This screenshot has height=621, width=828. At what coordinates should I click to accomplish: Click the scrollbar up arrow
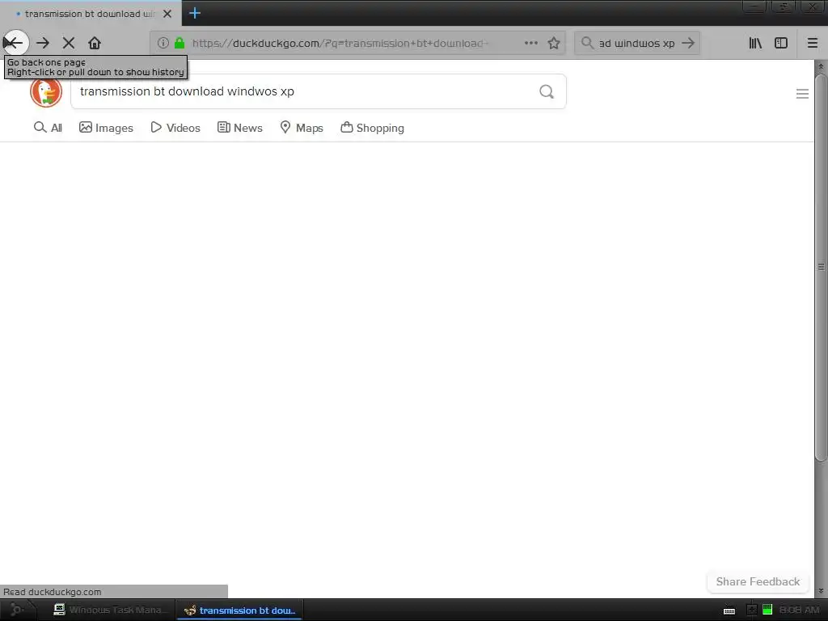[821, 66]
